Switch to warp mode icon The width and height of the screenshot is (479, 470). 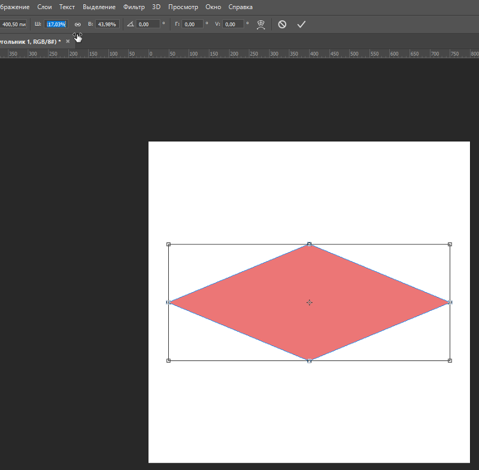260,25
